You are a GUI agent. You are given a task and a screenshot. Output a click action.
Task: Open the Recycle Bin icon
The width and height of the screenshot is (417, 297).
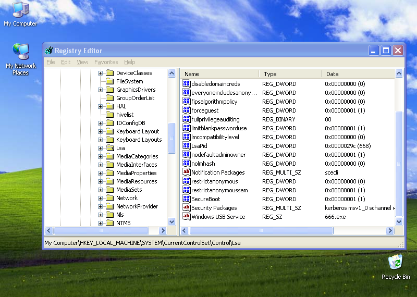point(396,267)
